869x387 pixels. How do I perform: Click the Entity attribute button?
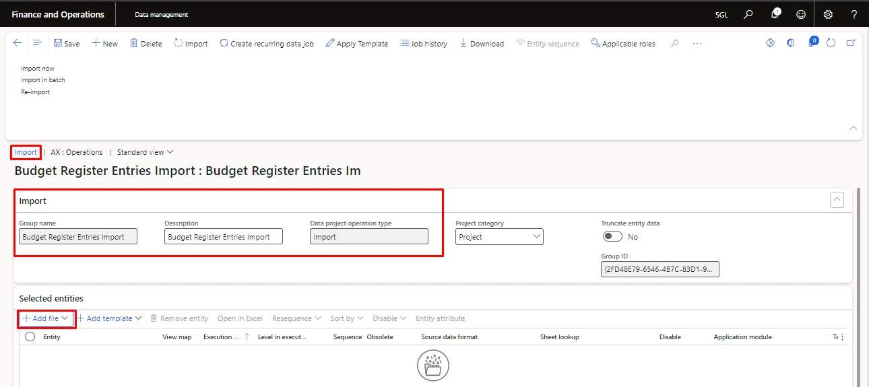[x=441, y=318]
